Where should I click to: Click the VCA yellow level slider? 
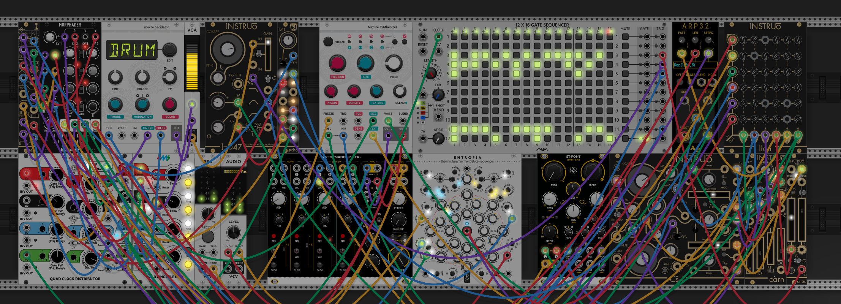coord(192,67)
